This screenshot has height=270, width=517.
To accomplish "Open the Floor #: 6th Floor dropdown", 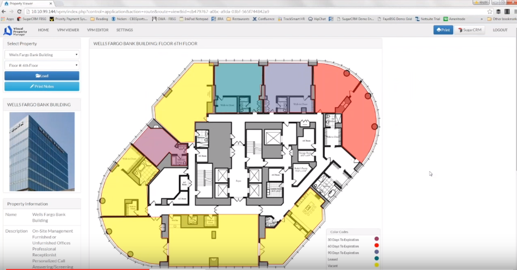I will click(42, 65).
